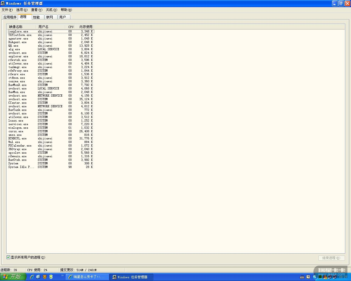
Task: Open the 开始 Start button
Action: (x=13, y=277)
